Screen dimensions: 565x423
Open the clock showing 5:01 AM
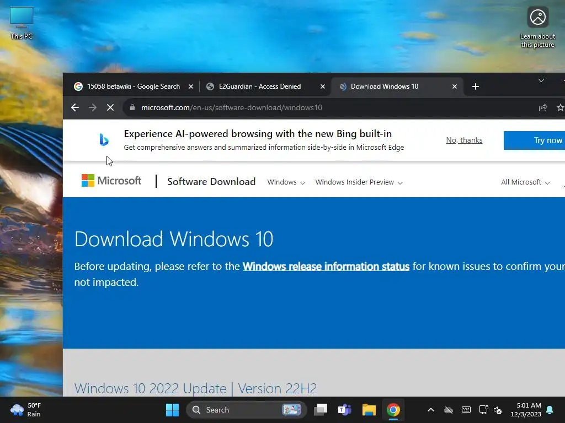[526, 410]
